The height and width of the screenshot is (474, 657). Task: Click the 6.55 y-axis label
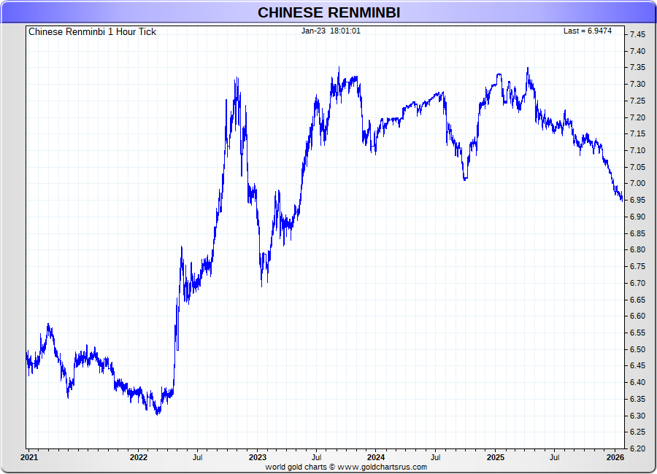point(637,333)
